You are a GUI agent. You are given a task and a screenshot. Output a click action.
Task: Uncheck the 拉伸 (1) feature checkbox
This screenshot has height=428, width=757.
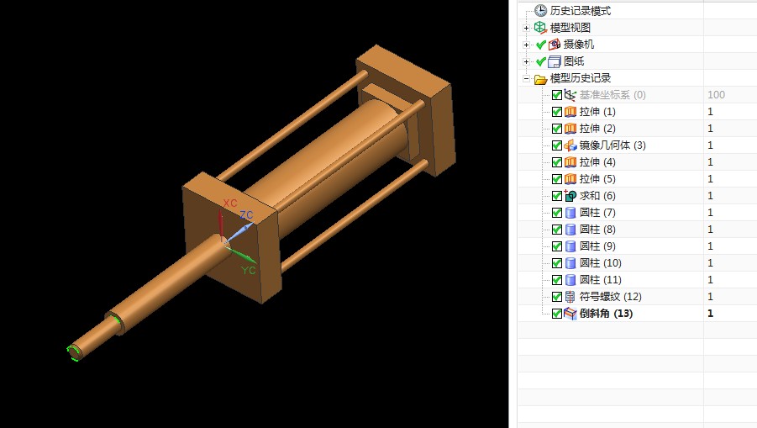(x=557, y=112)
